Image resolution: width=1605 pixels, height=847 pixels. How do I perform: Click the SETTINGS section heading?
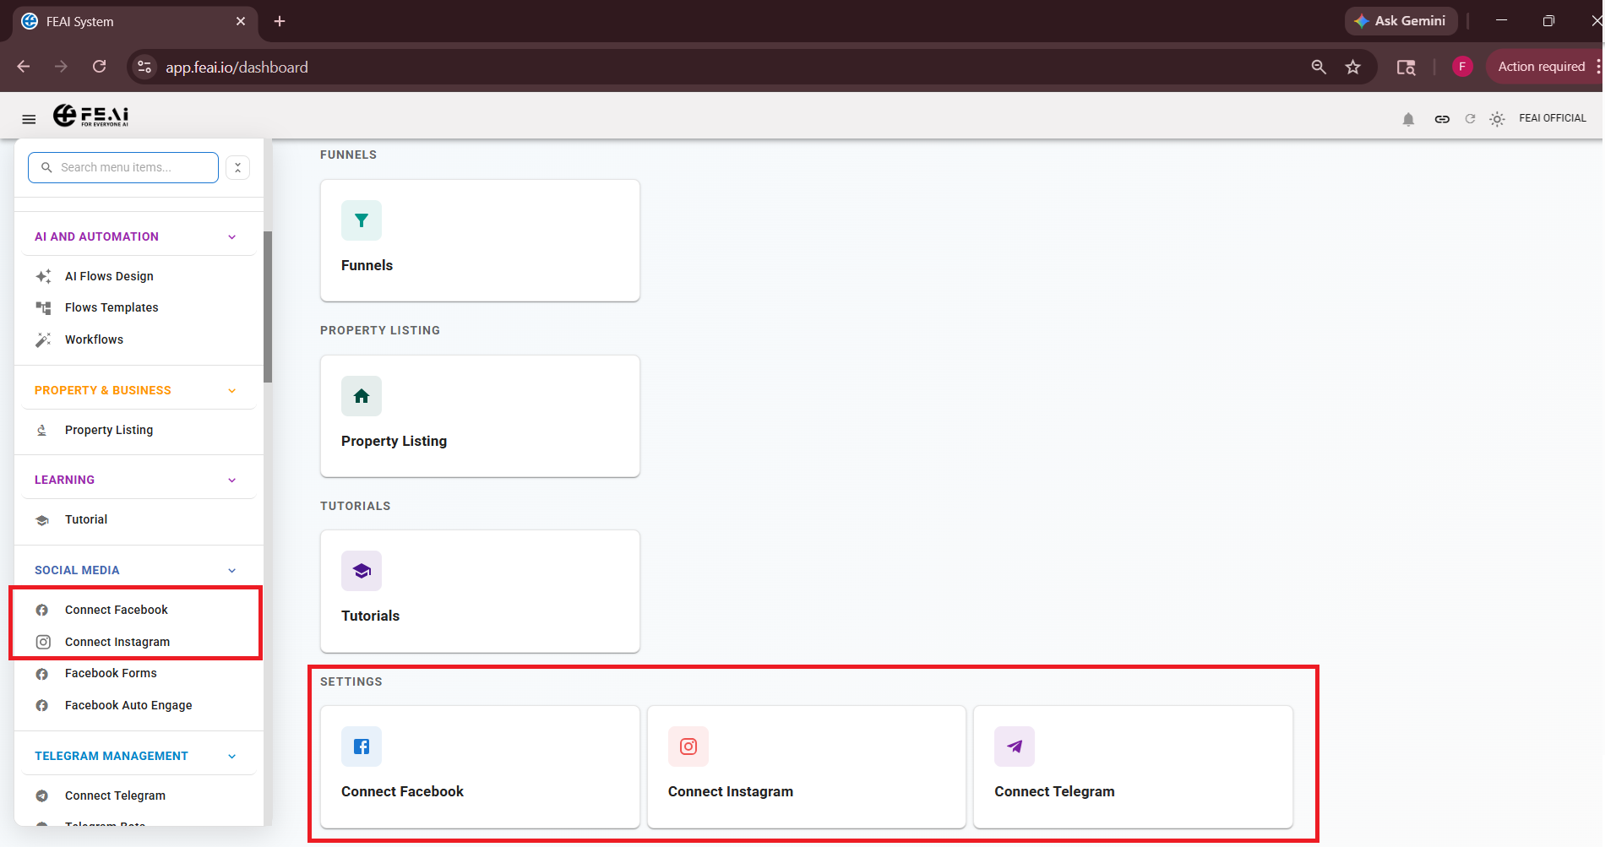click(x=351, y=681)
